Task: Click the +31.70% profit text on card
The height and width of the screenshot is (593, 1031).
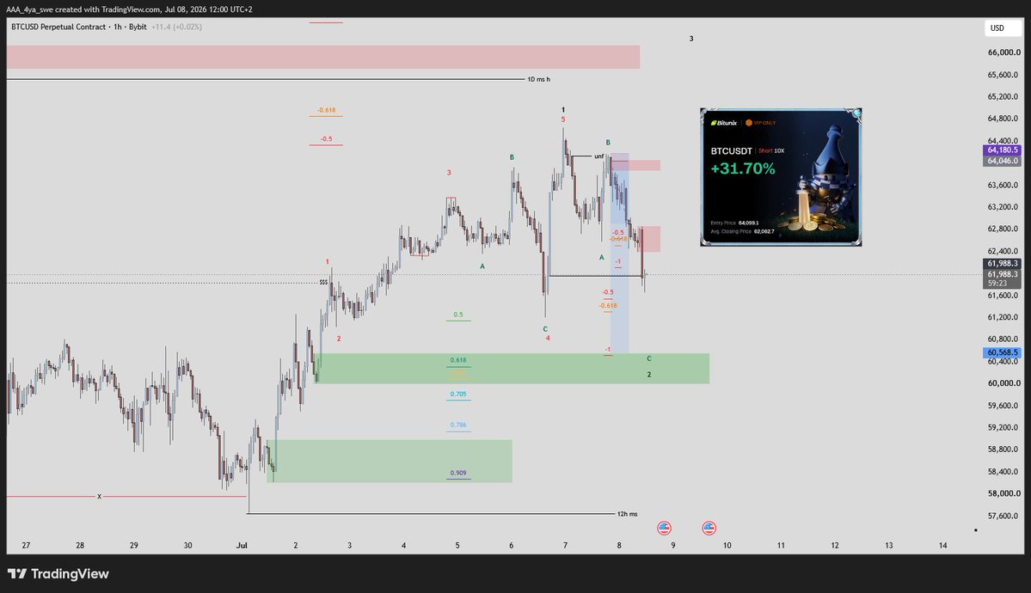Action: pos(742,169)
